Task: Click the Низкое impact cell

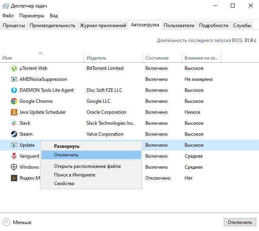Action: tap(192, 112)
